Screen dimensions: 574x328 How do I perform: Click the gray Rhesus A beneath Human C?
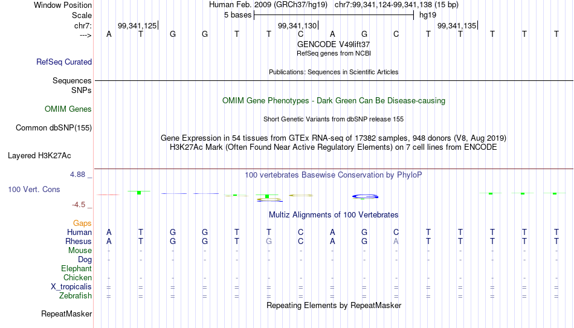(x=396, y=242)
